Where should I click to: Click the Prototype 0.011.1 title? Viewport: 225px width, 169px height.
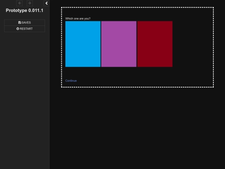pyautogui.click(x=25, y=10)
